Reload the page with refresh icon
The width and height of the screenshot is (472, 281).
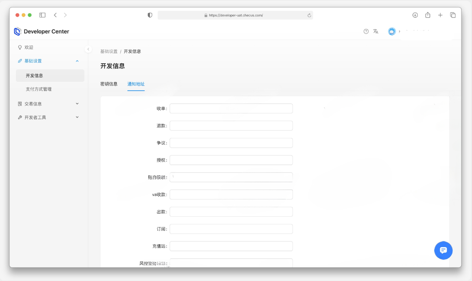tap(309, 15)
